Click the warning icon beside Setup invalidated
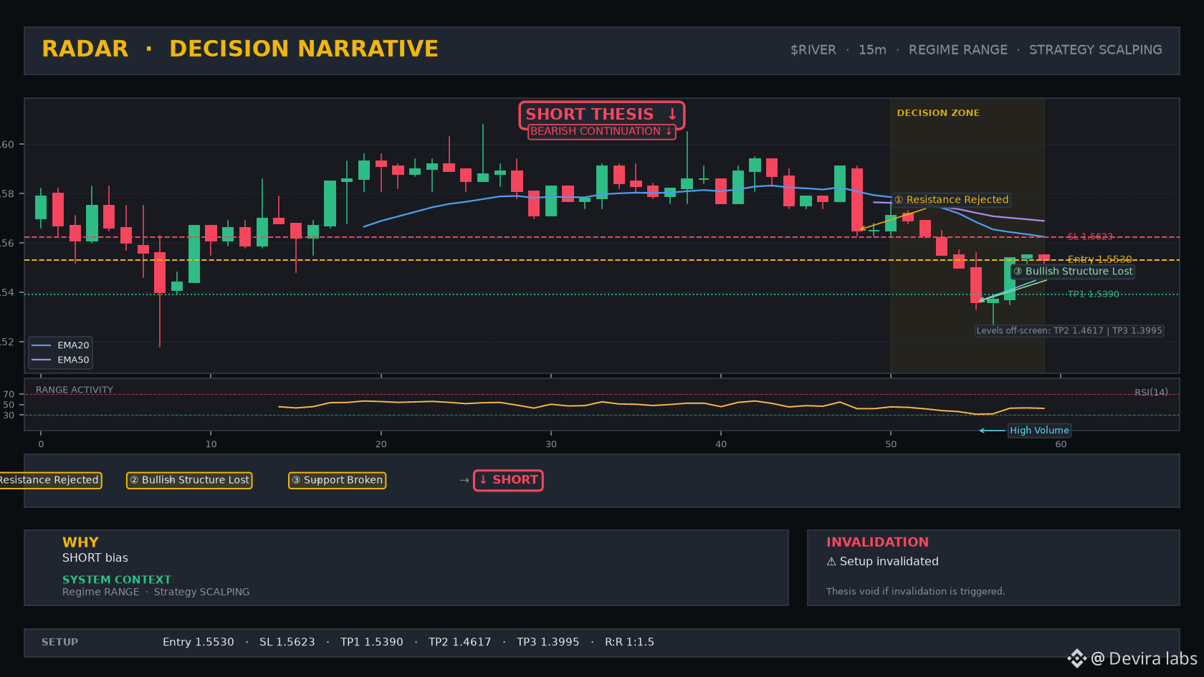The height and width of the screenshot is (677, 1204). [831, 562]
